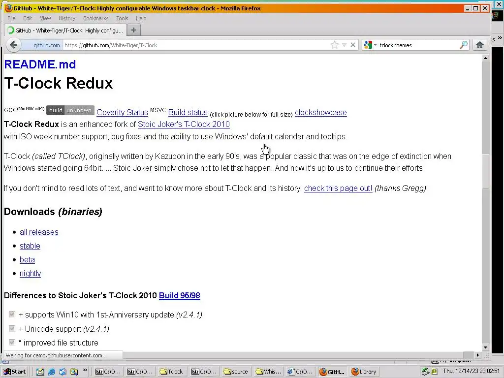
Task: Open the URL history dropdown arrow
Action: click(344, 45)
